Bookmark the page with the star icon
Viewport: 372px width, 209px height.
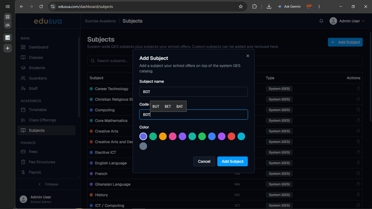point(241,7)
